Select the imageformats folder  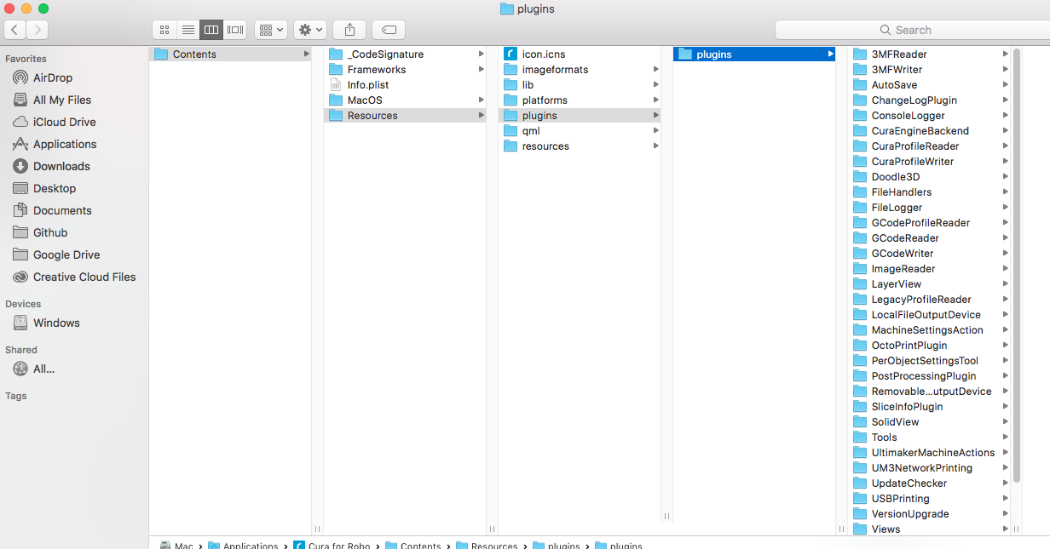(580, 69)
